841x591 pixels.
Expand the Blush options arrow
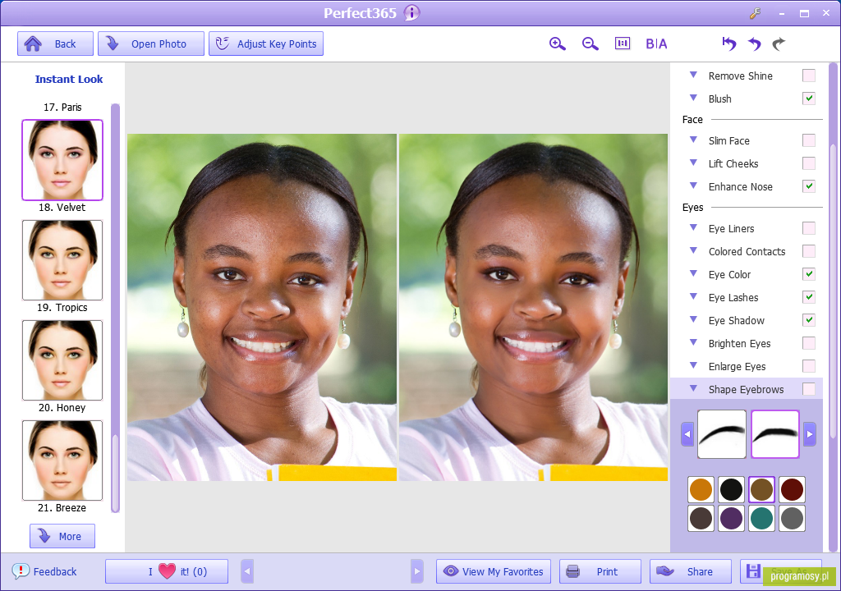tap(693, 98)
